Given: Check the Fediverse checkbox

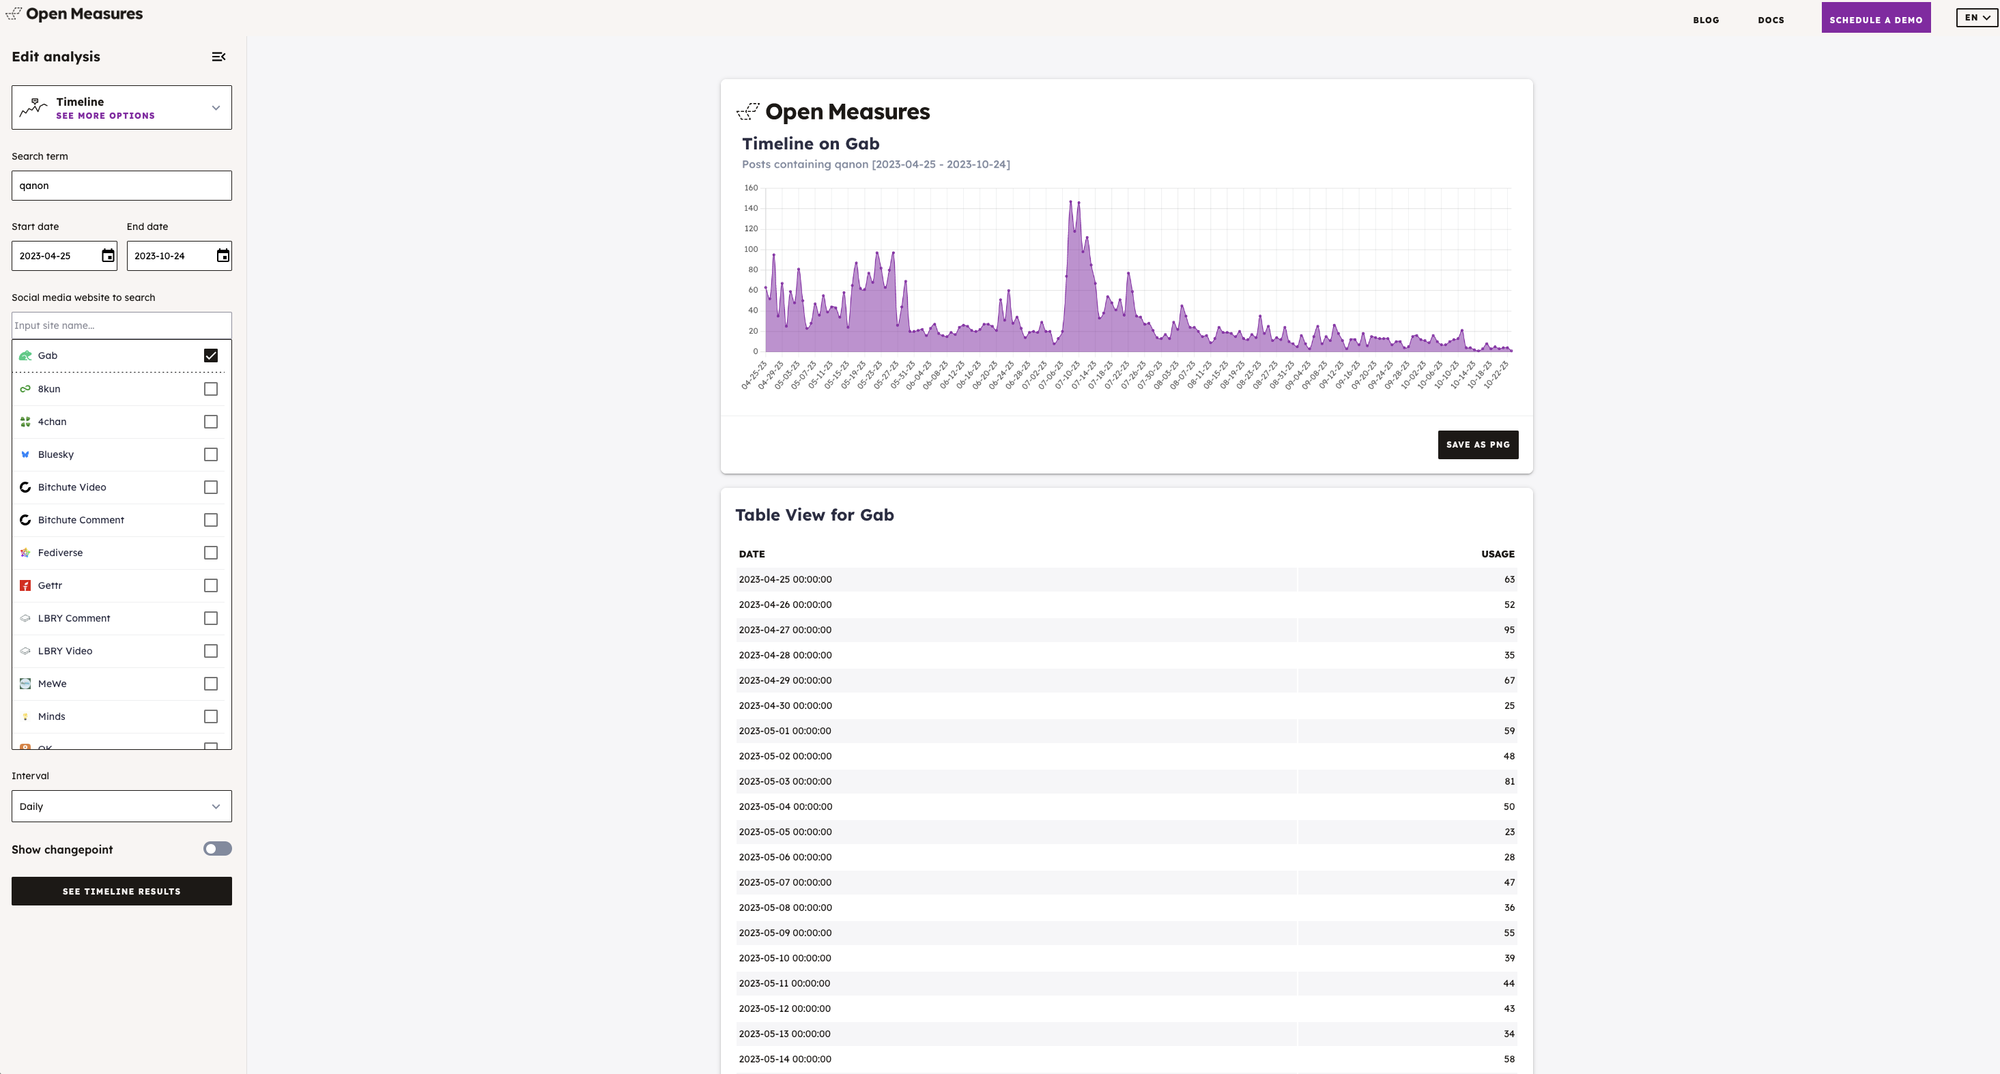Looking at the screenshot, I should point(210,553).
